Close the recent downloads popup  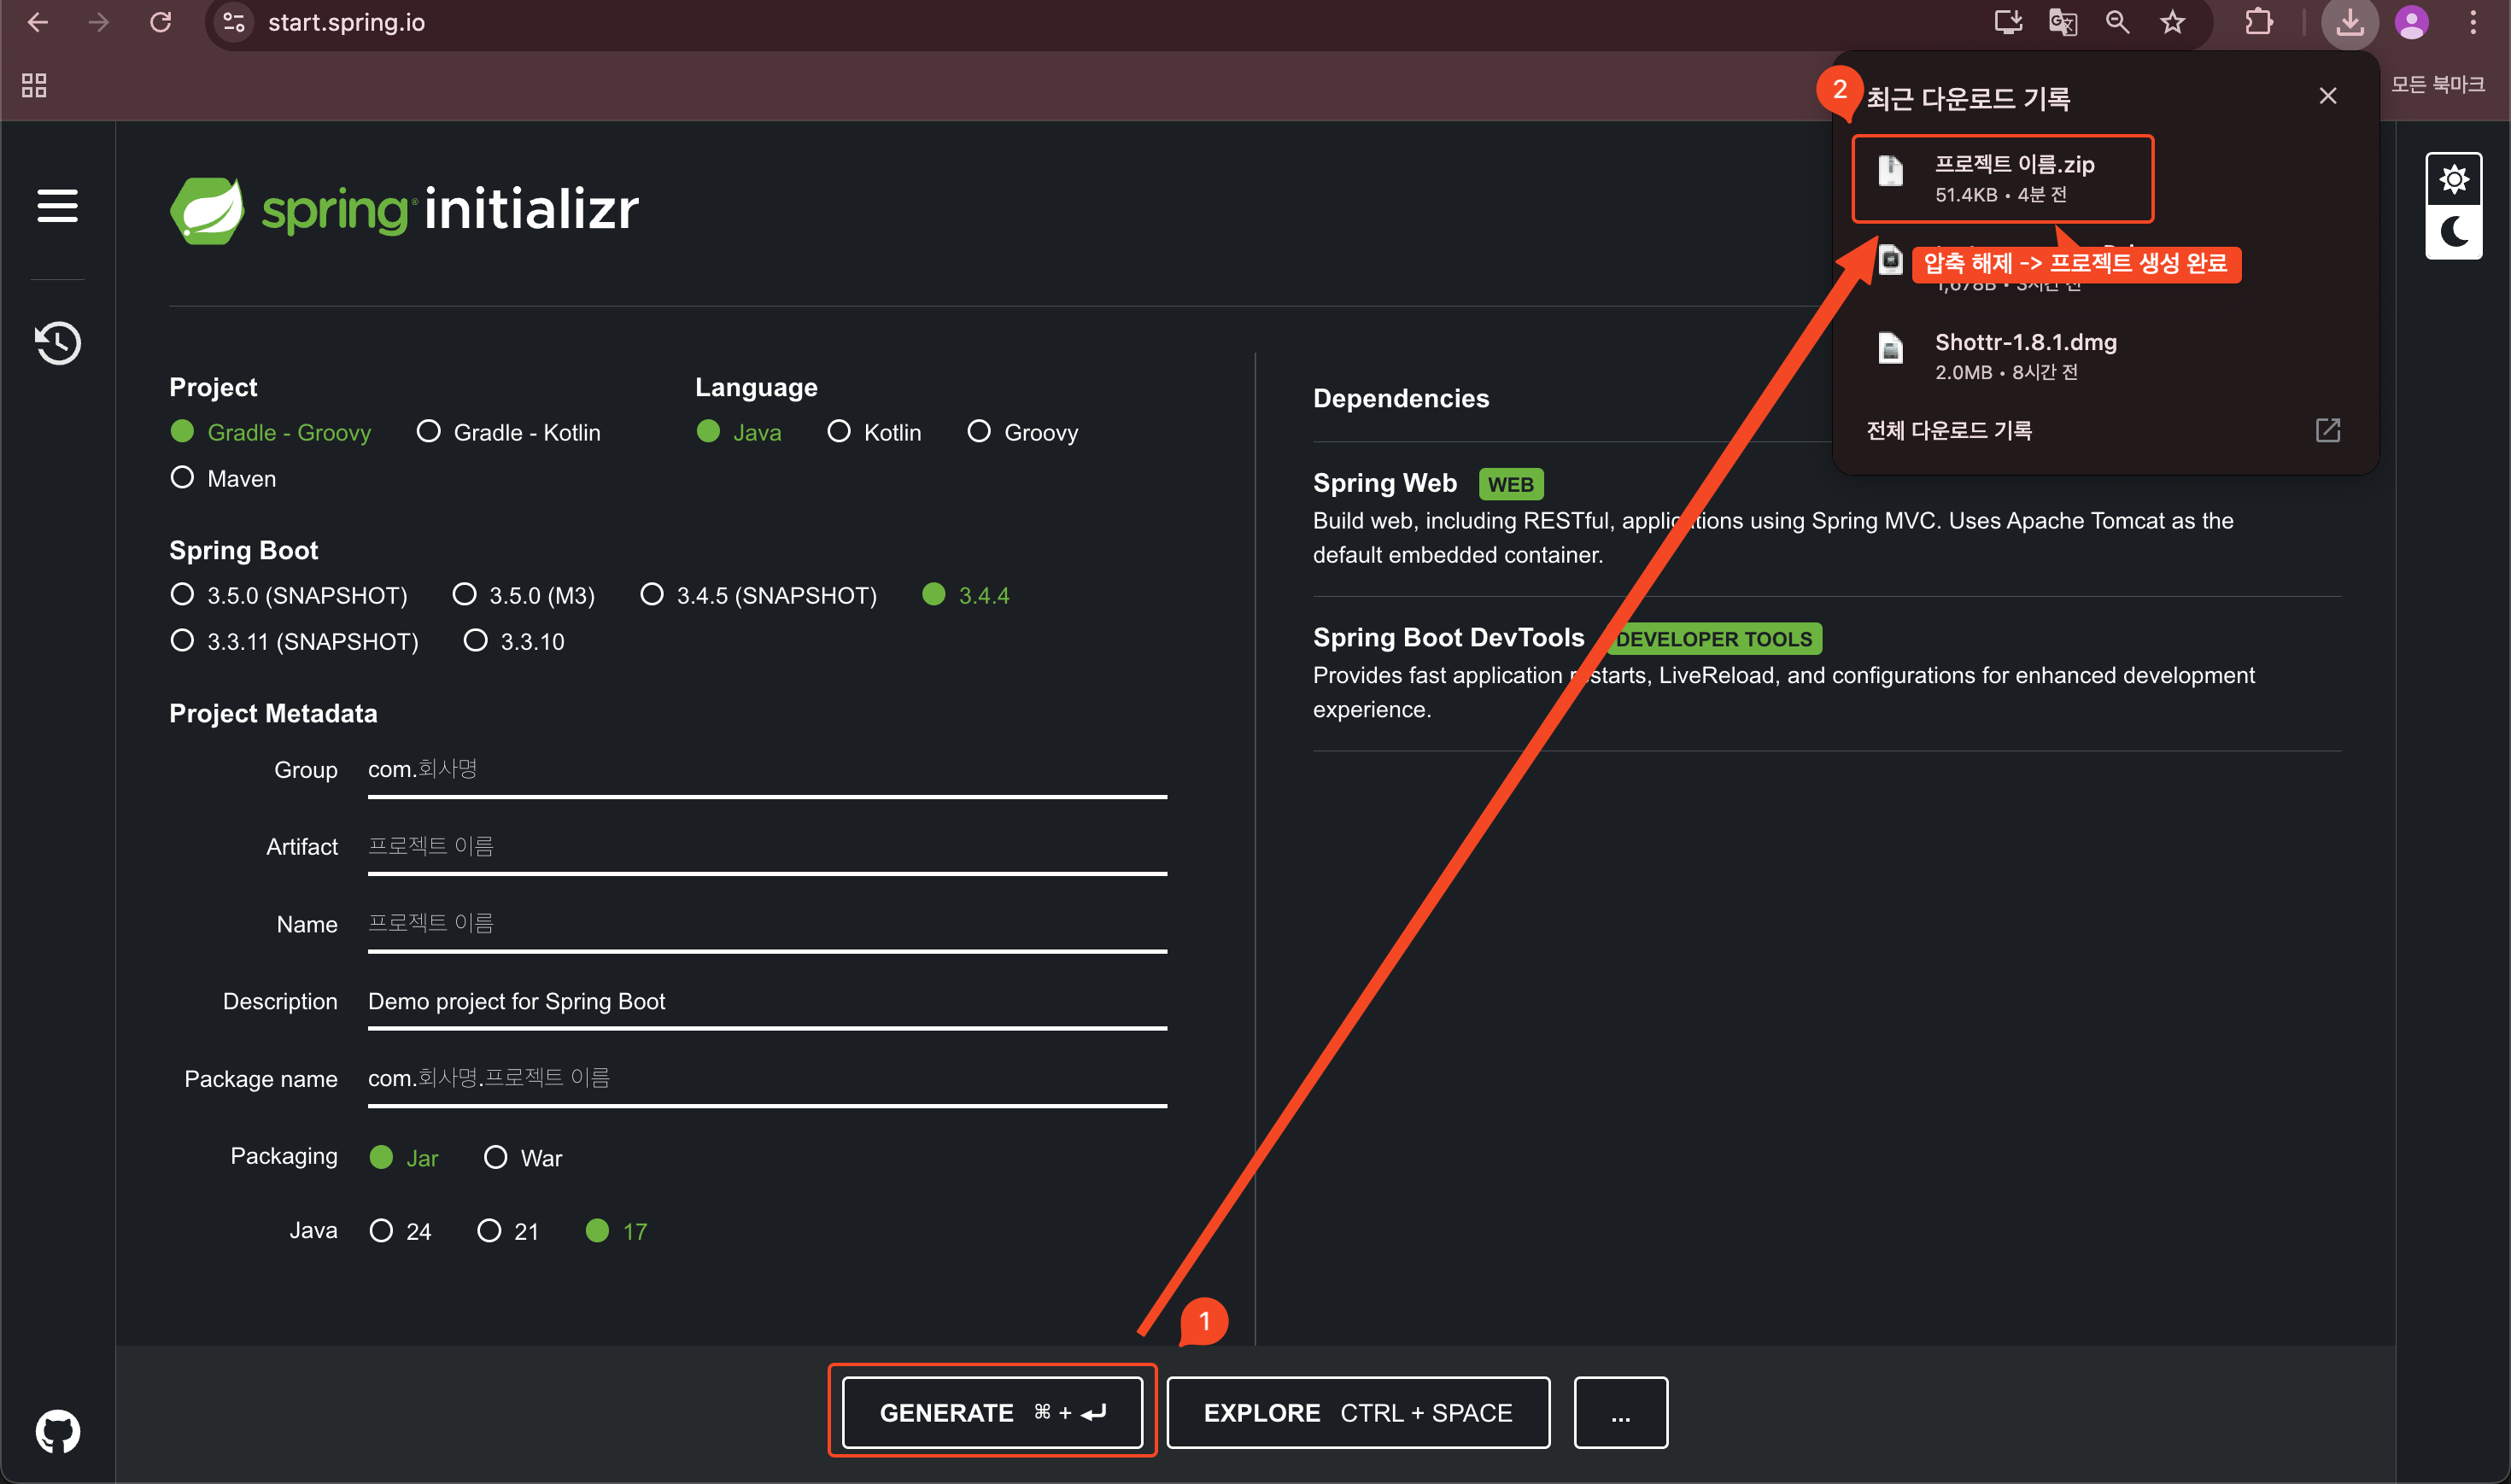(x=2328, y=96)
